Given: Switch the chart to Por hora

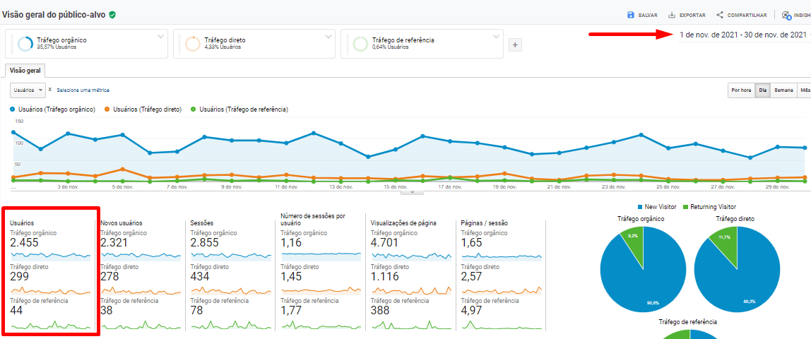Looking at the screenshot, I should [x=740, y=90].
